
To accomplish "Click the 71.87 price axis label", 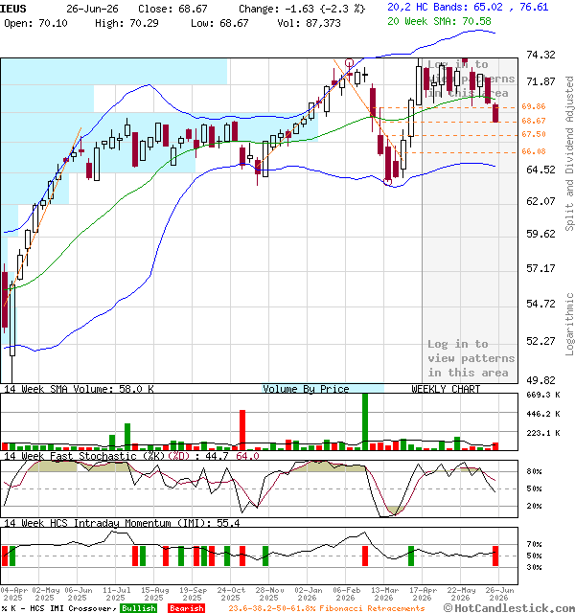I will pyautogui.click(x=540, y=81).
